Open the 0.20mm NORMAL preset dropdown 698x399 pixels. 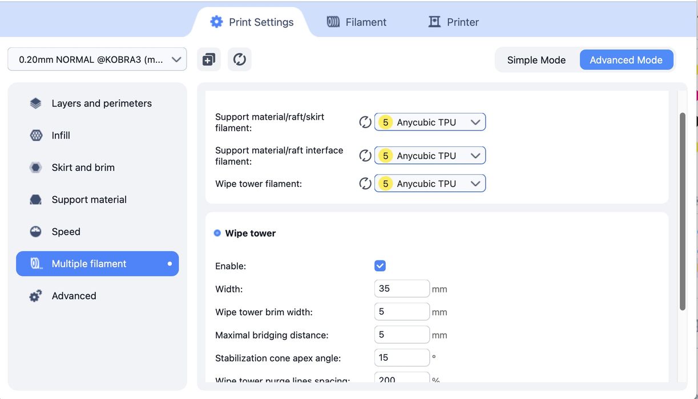coord(97,59)
